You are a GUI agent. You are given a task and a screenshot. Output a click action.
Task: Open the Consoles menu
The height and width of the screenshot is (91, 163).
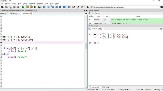click(32, 4)
